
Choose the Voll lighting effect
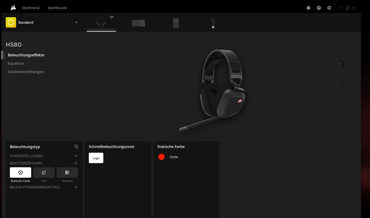(44, 172)
